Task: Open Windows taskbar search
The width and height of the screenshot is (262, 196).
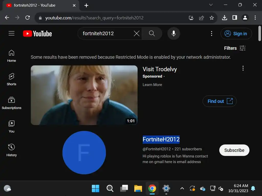Action: [110, 189]
